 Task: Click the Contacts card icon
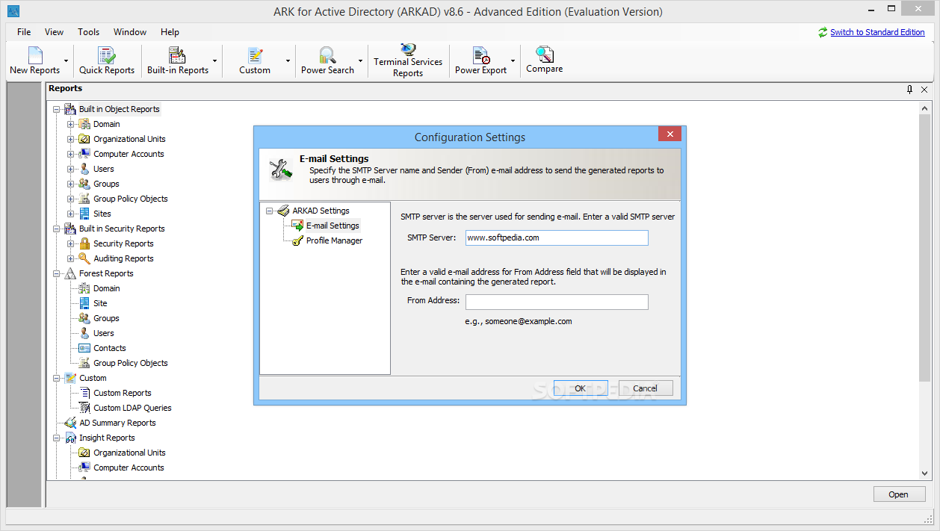pos(84,348)
